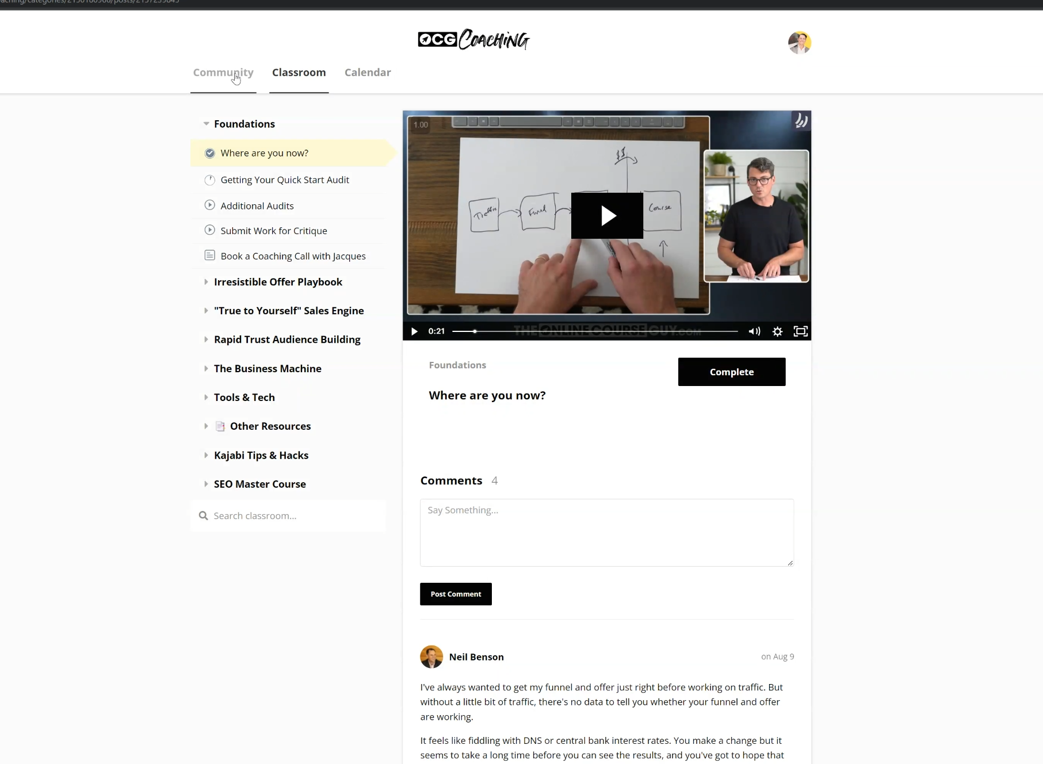Viewport: 1043px width, 764px height.
Task: Click the user profile avatar at top right
Action: [x=800, y=43]
